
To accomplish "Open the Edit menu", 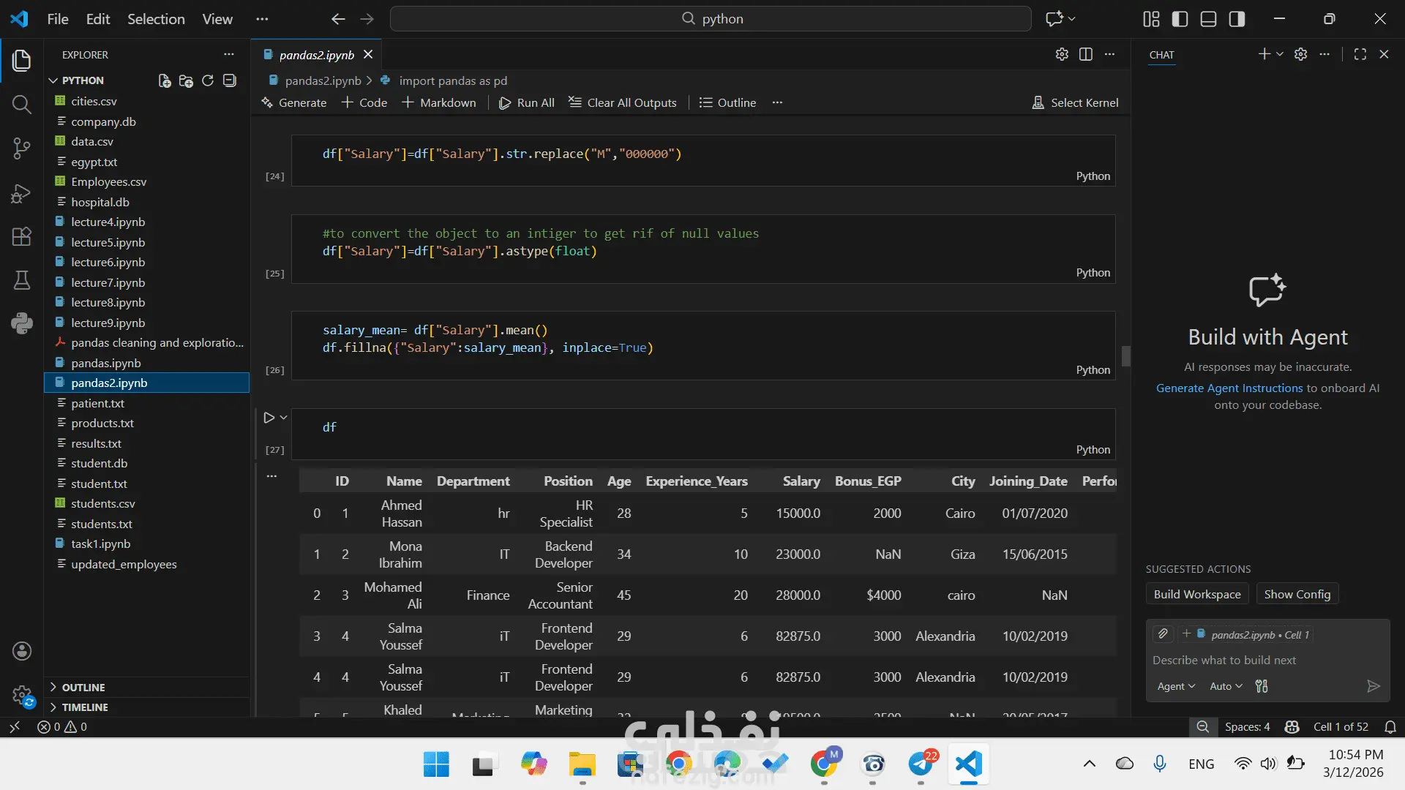I will 98,19.
